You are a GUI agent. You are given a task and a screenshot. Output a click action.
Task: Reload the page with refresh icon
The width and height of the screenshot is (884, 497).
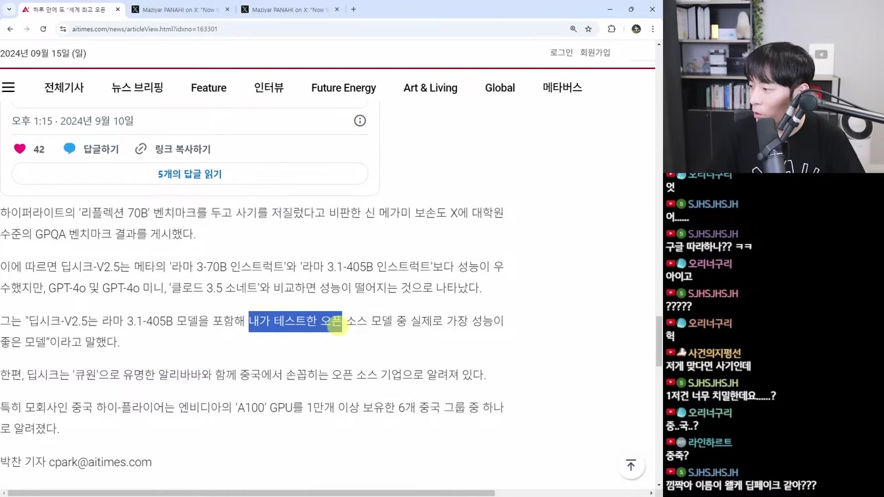(43, 29)
